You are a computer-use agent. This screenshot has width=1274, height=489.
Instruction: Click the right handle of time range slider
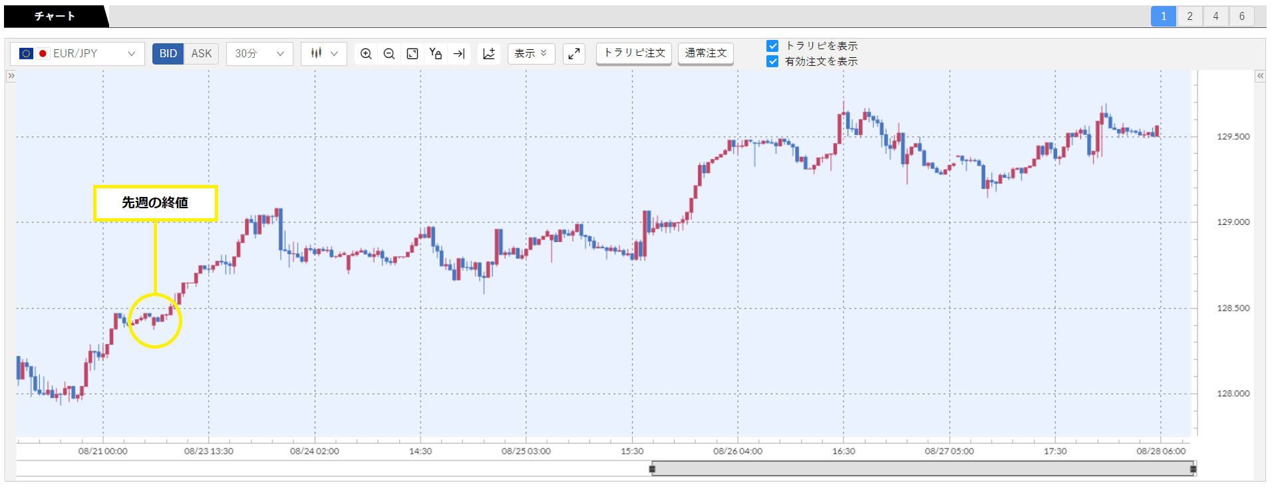click(x=1193, y=469)
